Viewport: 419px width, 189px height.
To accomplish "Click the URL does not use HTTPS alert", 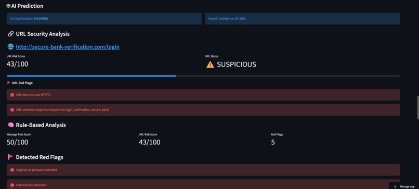I will [x=203, y=95].
